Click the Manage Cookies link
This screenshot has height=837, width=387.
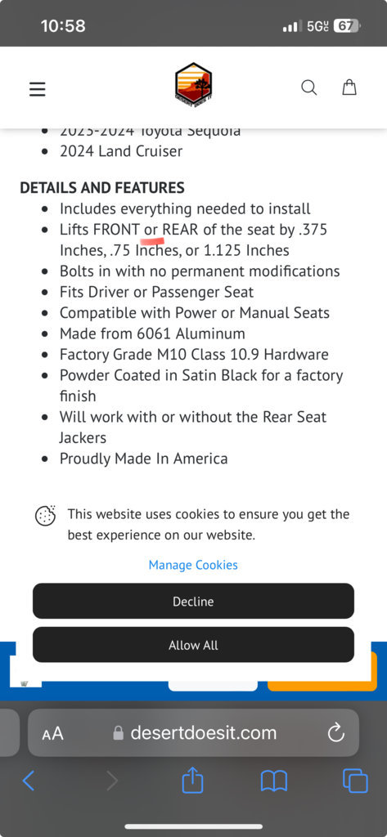pos(193,565)
